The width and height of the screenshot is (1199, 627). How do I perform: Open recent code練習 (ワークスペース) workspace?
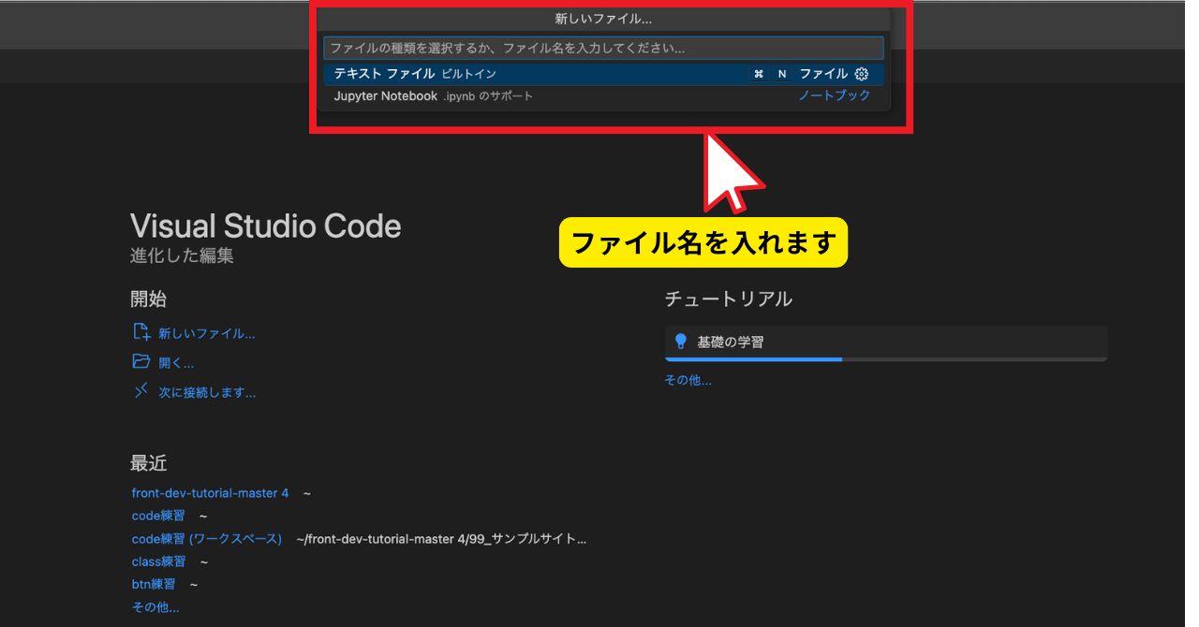207,539
